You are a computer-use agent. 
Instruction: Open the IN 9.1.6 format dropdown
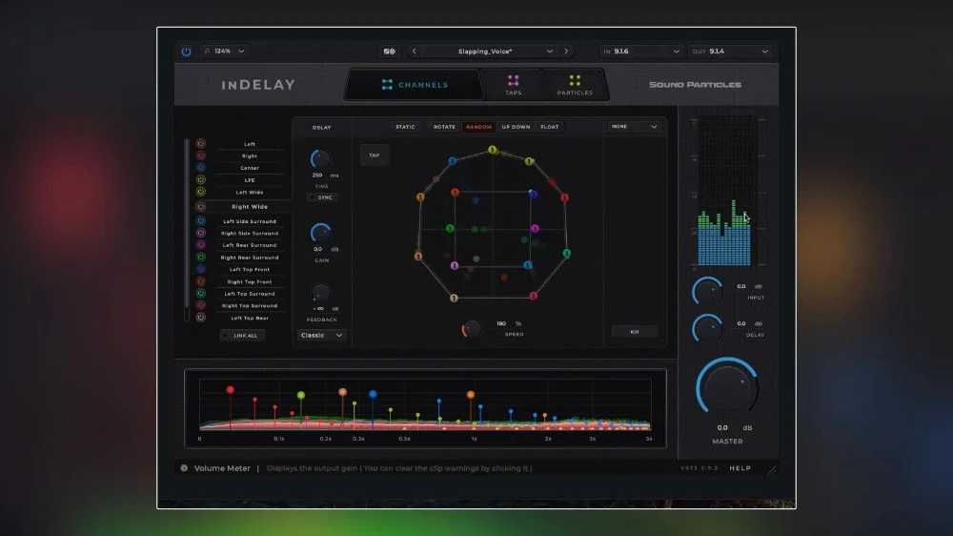coord(640,52)
